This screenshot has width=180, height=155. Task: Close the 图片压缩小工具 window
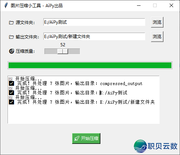click(x=171, y=5)
